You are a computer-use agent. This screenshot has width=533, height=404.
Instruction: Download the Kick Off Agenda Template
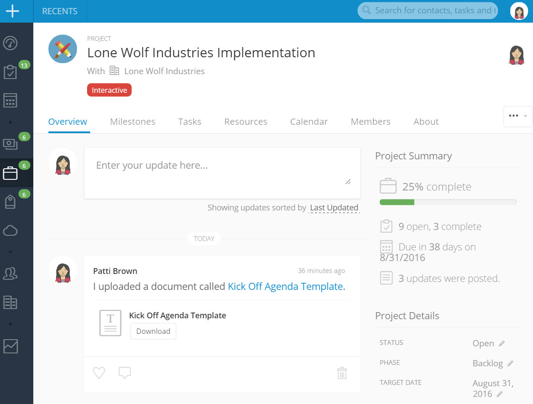coord(153,331)
